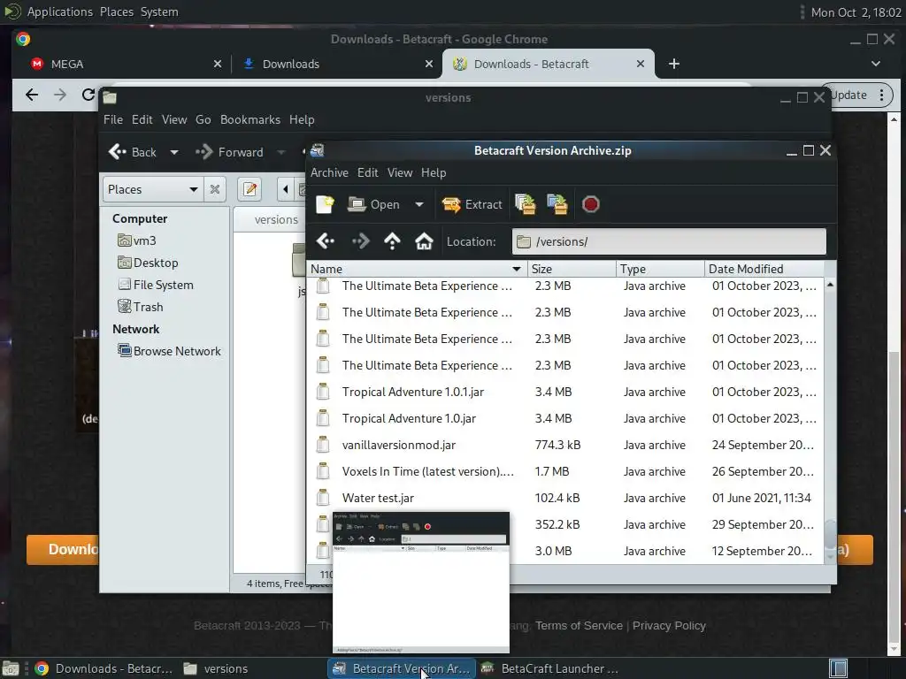Open Trash in the sidebar

(141, 307)
